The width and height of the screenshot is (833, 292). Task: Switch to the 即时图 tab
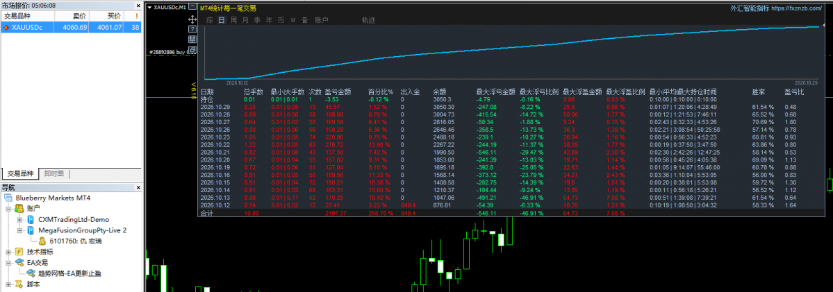pyautogui.click(x=53, y=173)
